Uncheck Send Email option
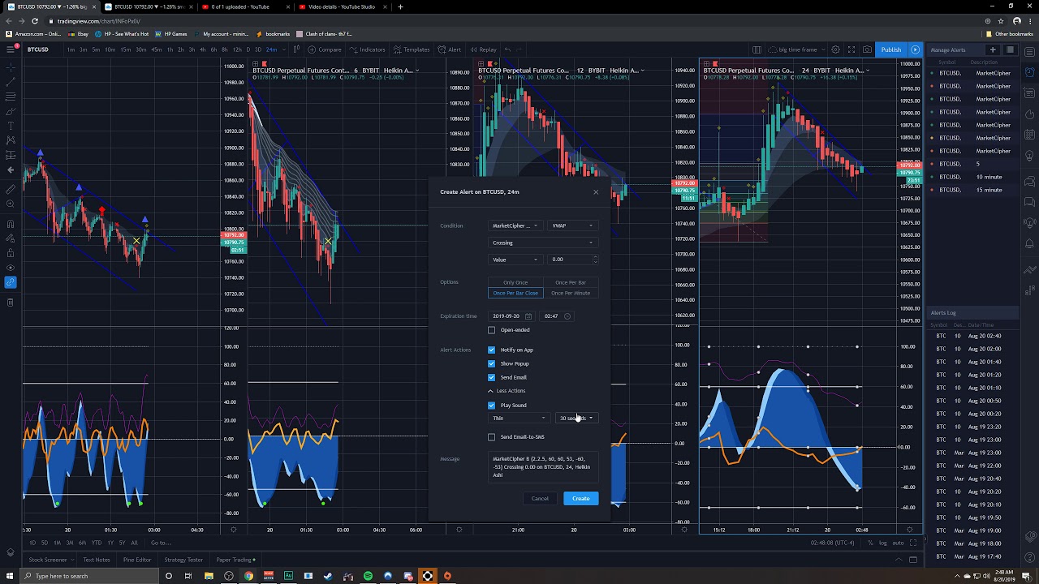Image resolution: width=1039 pixels, height=584 pixels. [491, 377]
